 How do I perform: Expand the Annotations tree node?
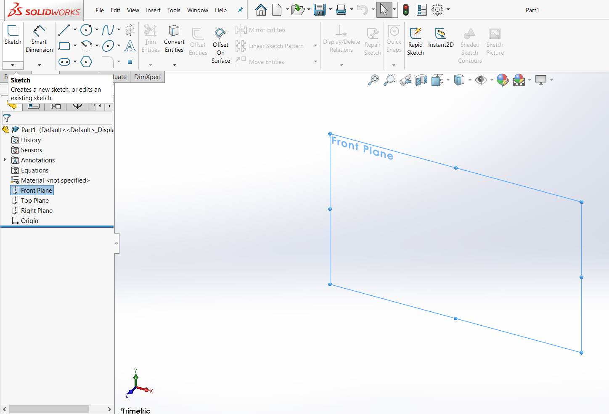tap(5, 160)
